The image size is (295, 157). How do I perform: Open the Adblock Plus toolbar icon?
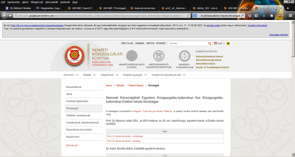tap(280, 16)
